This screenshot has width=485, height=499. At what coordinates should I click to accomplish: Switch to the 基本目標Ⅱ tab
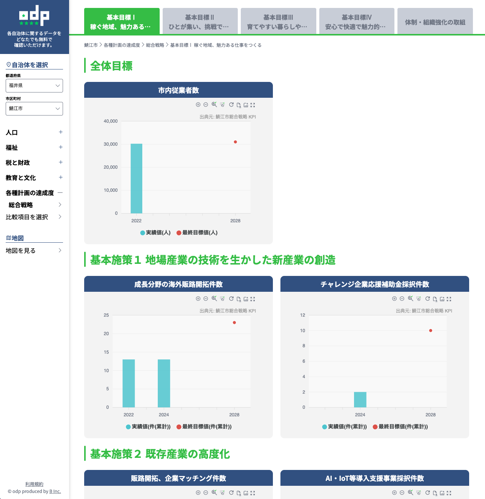click(x=200, y=22)
